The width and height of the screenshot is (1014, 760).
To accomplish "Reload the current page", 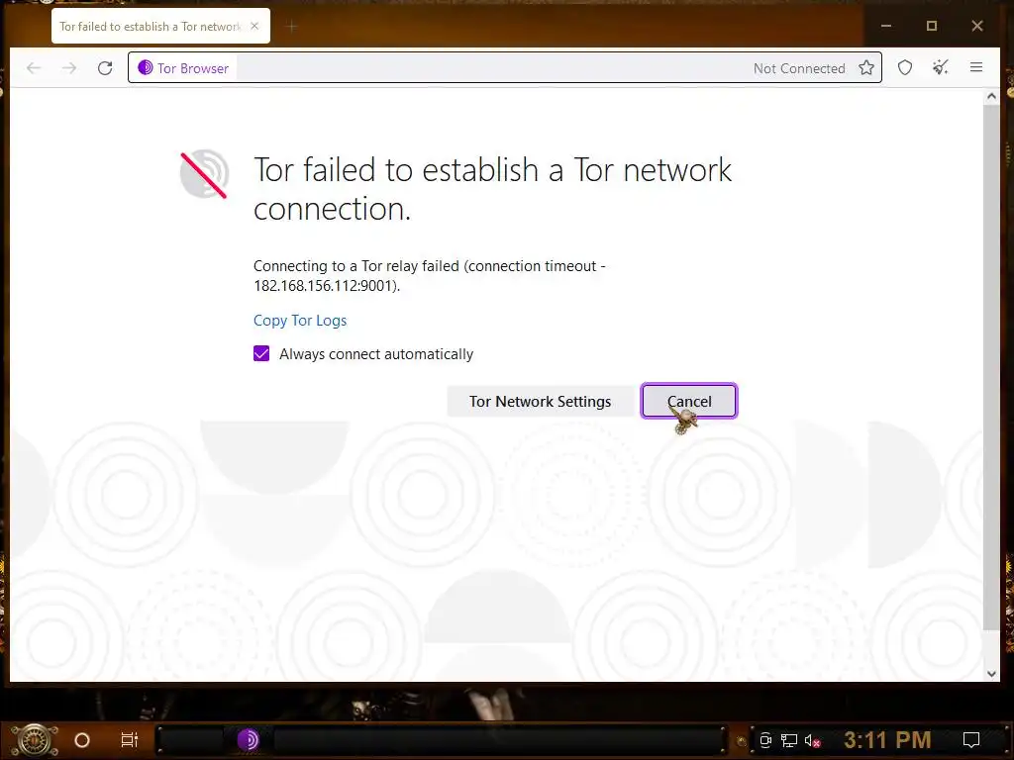I will click(105, 68).
